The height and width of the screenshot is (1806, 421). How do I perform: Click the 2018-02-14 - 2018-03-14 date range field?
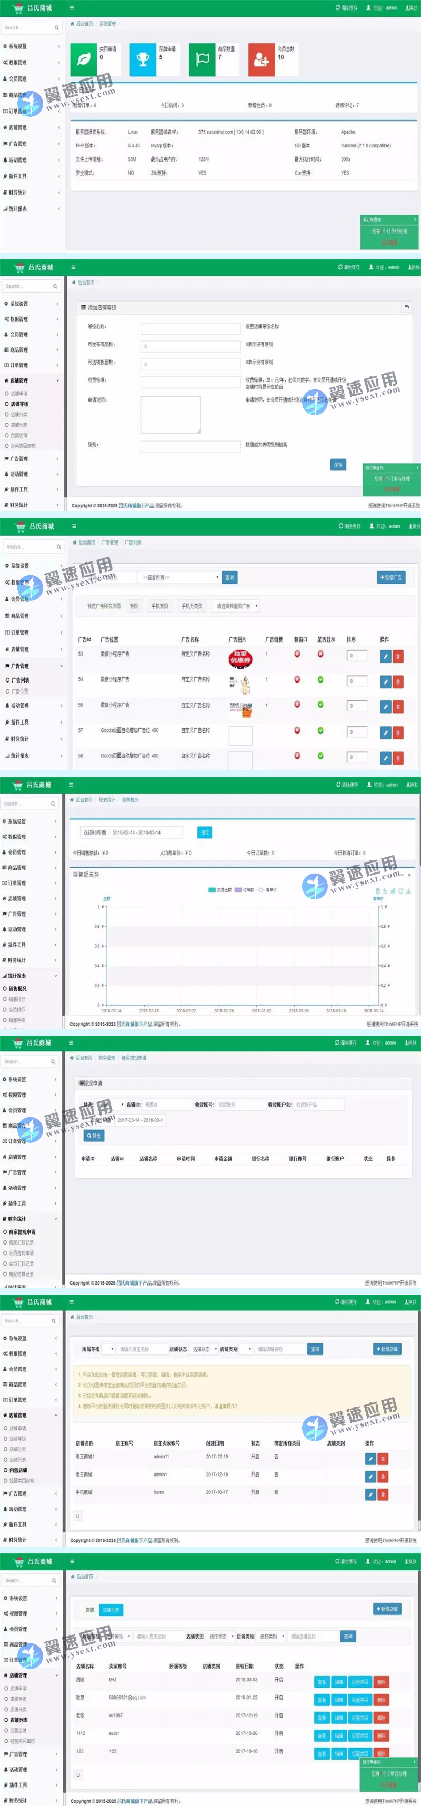tap(145, 832)
